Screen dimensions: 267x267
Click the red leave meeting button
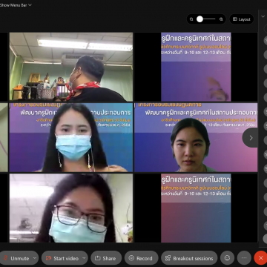pyautogui.click(x=260, y=258)
